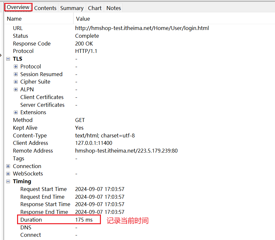Select the URL row label
The image size is (275, 240).
pyautogui.click(x=18, y=28)
